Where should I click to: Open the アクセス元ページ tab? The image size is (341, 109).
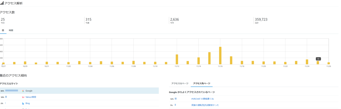pos(180,84)
